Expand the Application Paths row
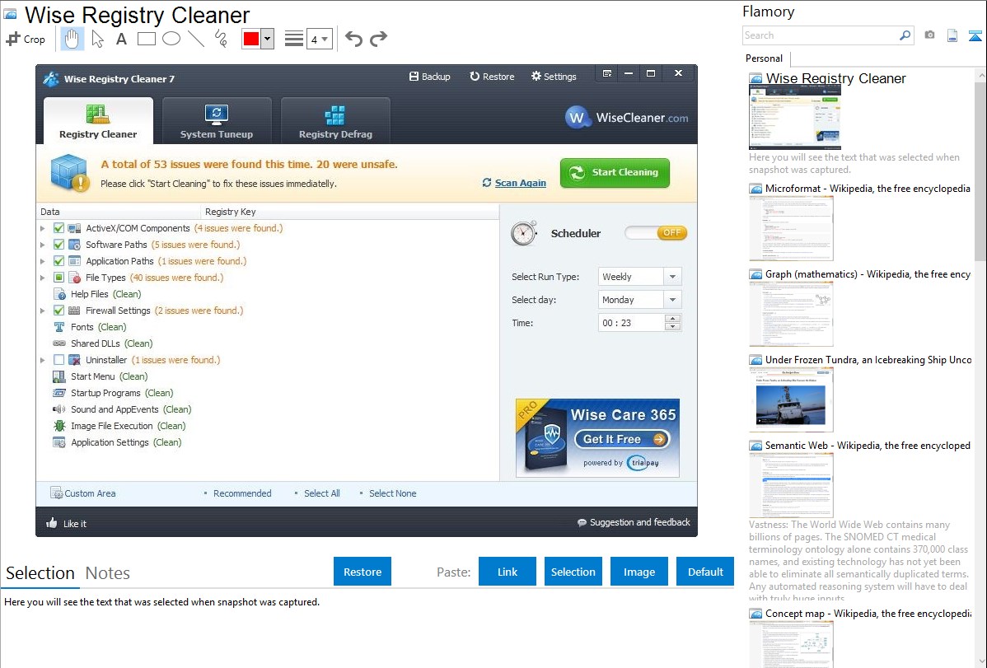Viewport: 987px width, 668px height. click(x=42, y=260)
